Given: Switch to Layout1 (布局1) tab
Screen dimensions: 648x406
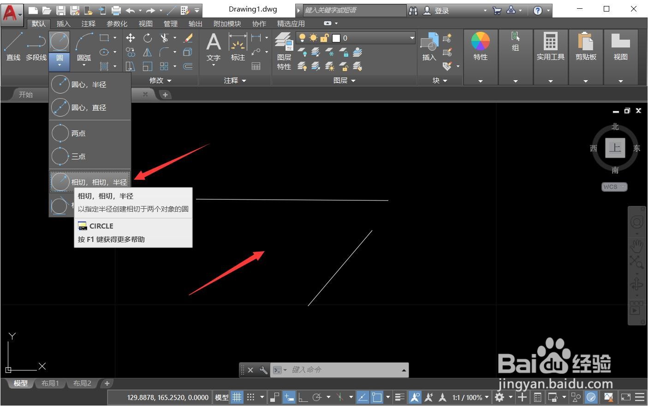Looking at the screenshot, I should pyautogui.click(x=50, y=383).
